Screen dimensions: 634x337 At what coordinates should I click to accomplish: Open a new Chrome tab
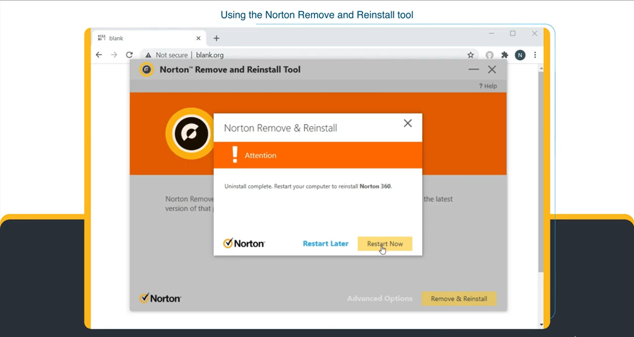(x=216, y=38)
